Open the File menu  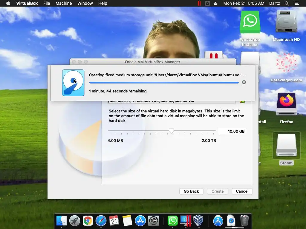(x=47, y=3)
